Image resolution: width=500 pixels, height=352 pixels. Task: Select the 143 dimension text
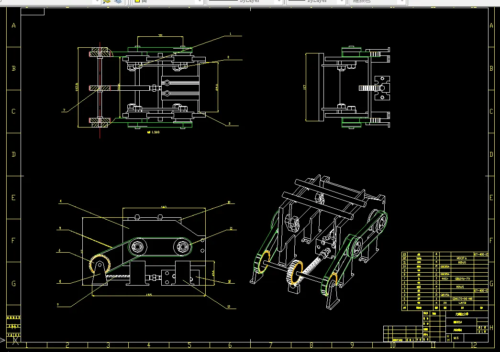164,207
